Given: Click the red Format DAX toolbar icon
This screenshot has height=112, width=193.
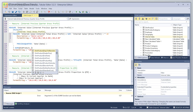Looking at the screenshot, I should tap(49, 12).
